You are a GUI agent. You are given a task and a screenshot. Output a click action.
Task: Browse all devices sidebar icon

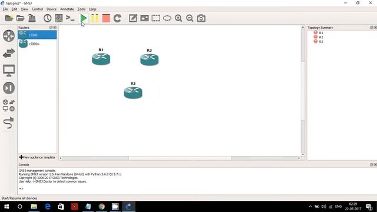click(9, 105)
